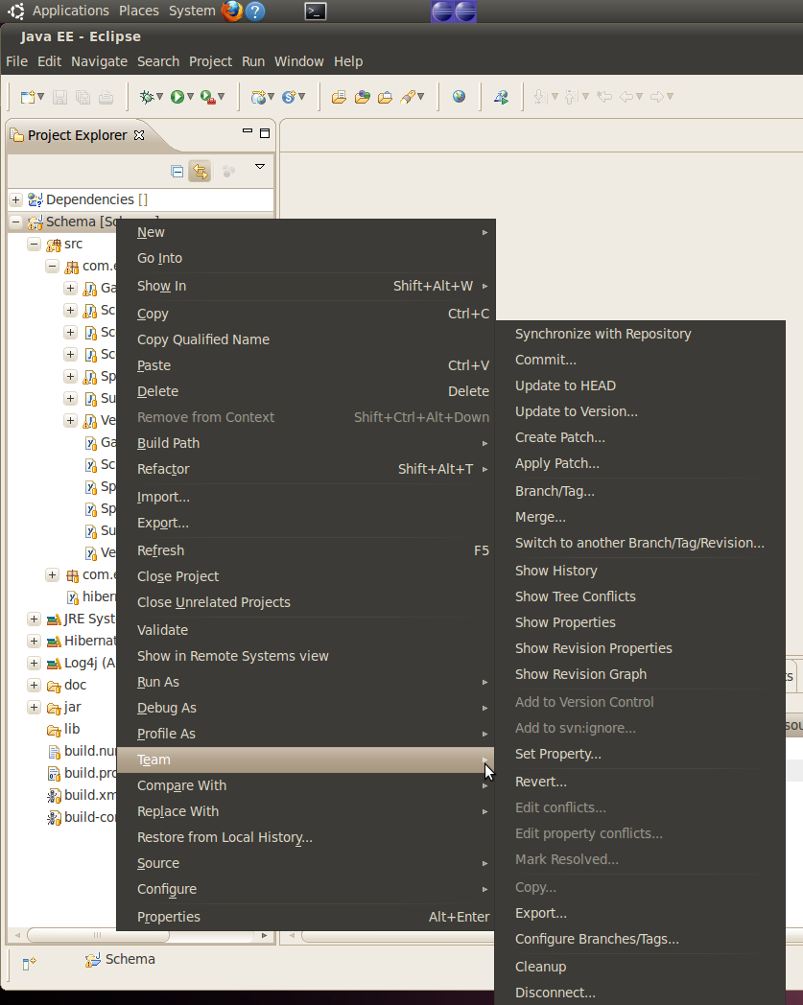The image size is (803, 1005).
Task: Select Show History in Team submenu
Action: tap(640, 572)
